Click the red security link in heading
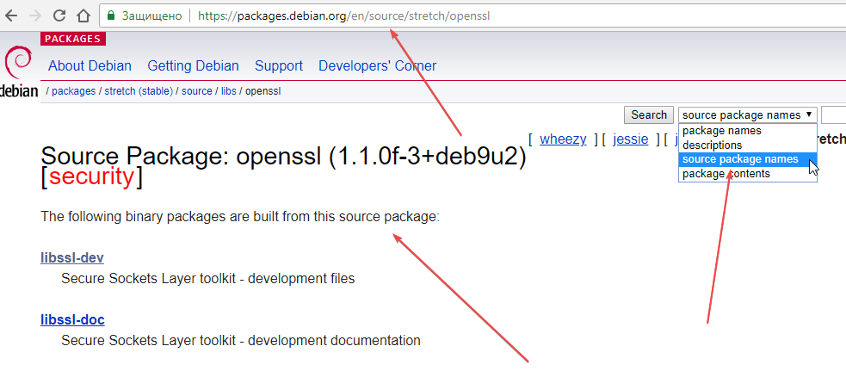This screenshot has height=371, width=846. pyautogui.click(x=91, y=177)
